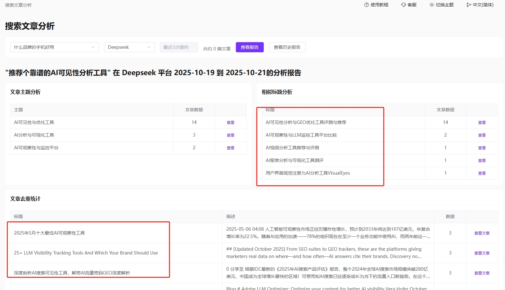Click the sun icon for 切换主题
The image size is (505, 290).
point(432,5)
